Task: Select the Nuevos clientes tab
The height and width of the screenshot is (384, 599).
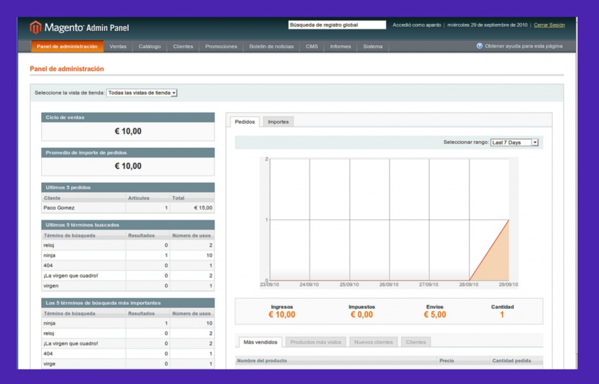Action: [373, 342]
